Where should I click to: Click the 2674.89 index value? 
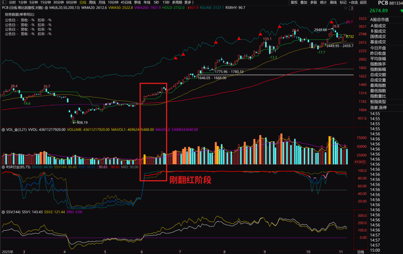tap(379, 11)
